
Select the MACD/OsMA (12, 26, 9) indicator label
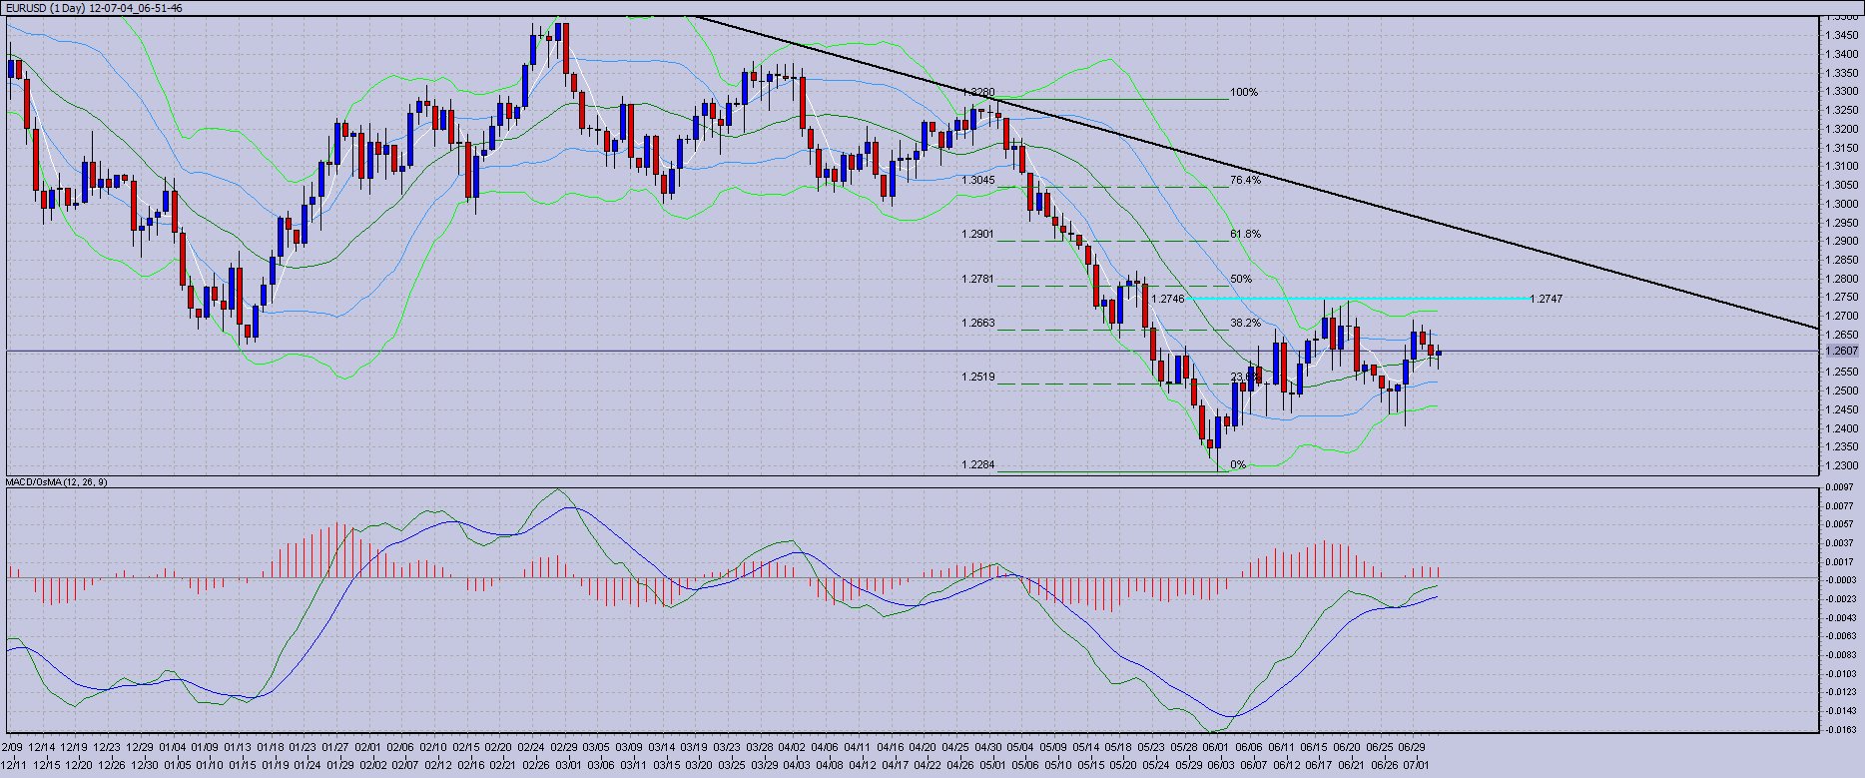[57, 482]
